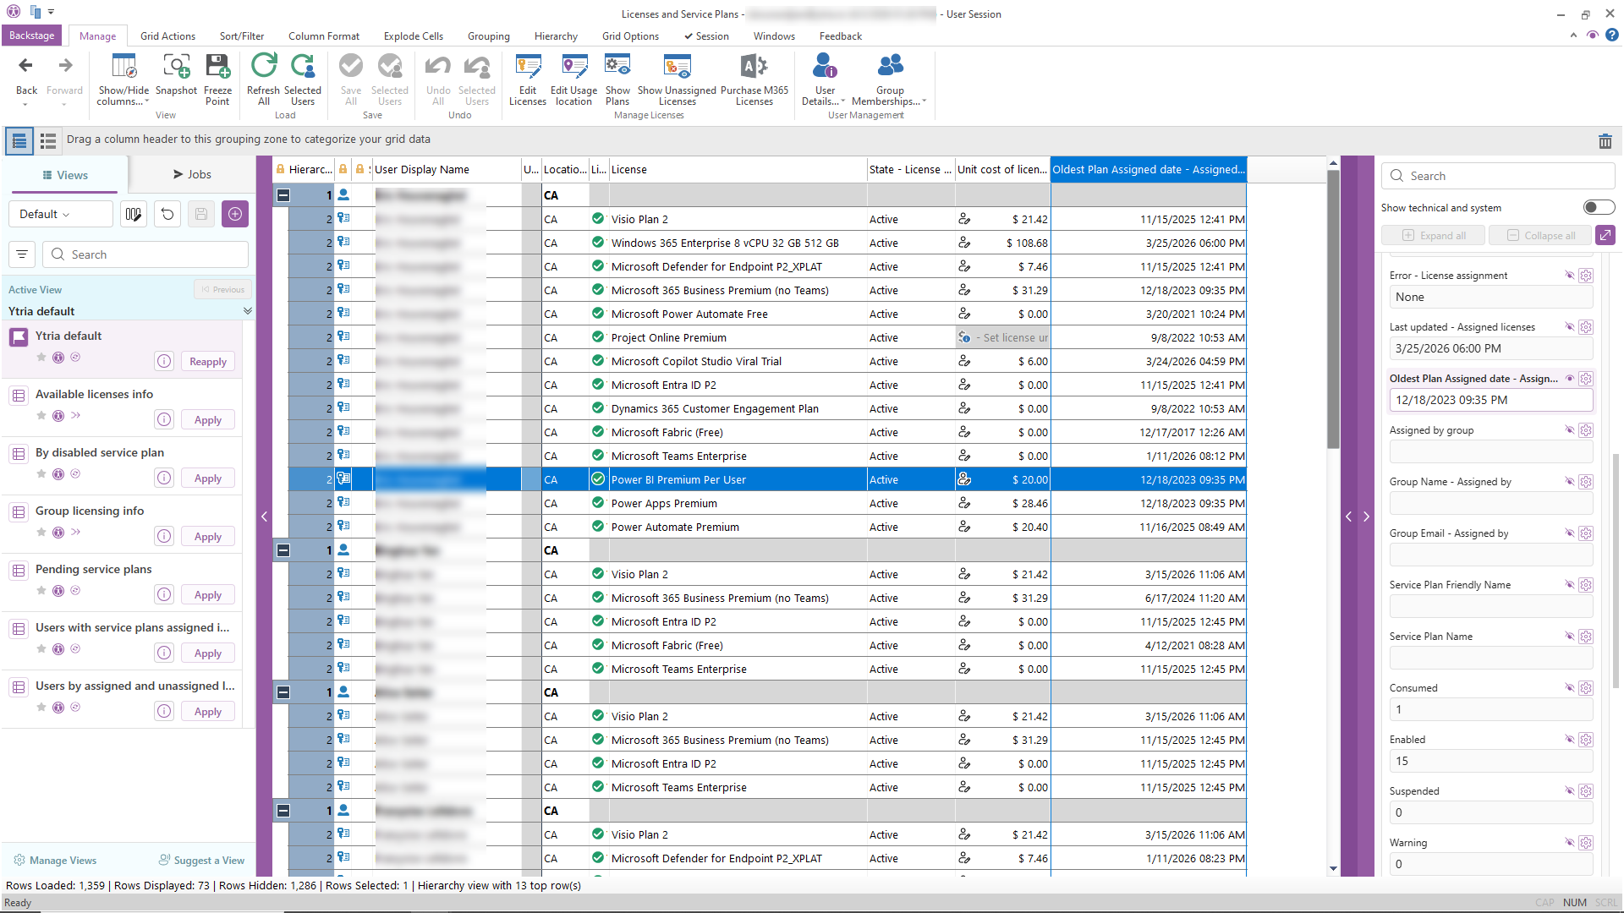This screenshot has width=1624, height=913.
Task: Open the Grid Actions ribbon tab
Action: [x=167, y=36]
